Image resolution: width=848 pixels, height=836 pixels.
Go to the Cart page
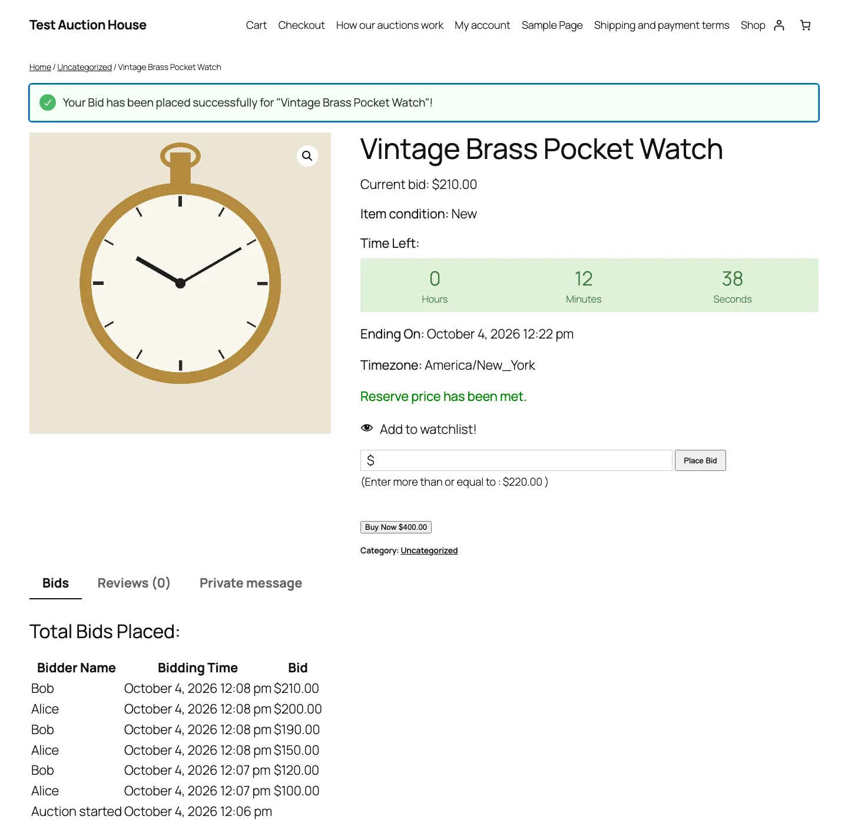pos(256,25)
